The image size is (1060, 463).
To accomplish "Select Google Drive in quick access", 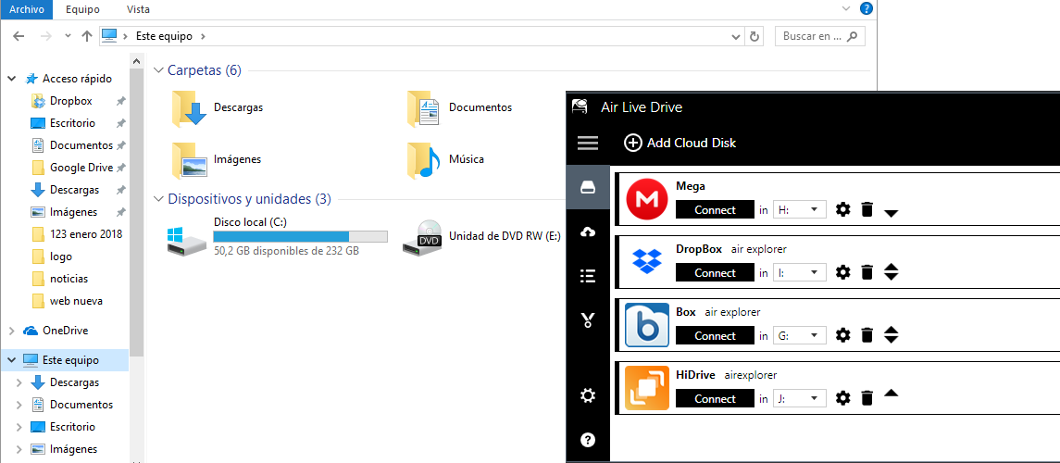I will (x=81, y=168).
